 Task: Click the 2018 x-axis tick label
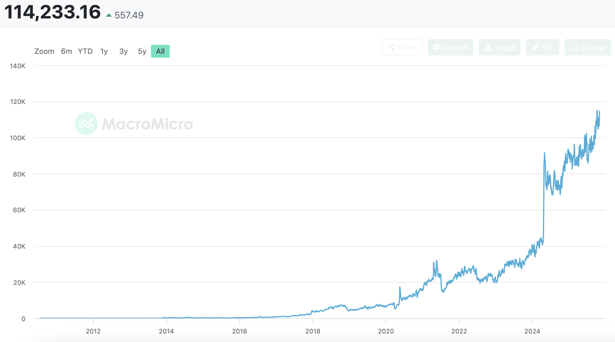tap(313, 331)
